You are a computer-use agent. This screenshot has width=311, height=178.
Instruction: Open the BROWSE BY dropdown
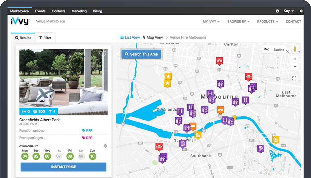pos(238,21)
